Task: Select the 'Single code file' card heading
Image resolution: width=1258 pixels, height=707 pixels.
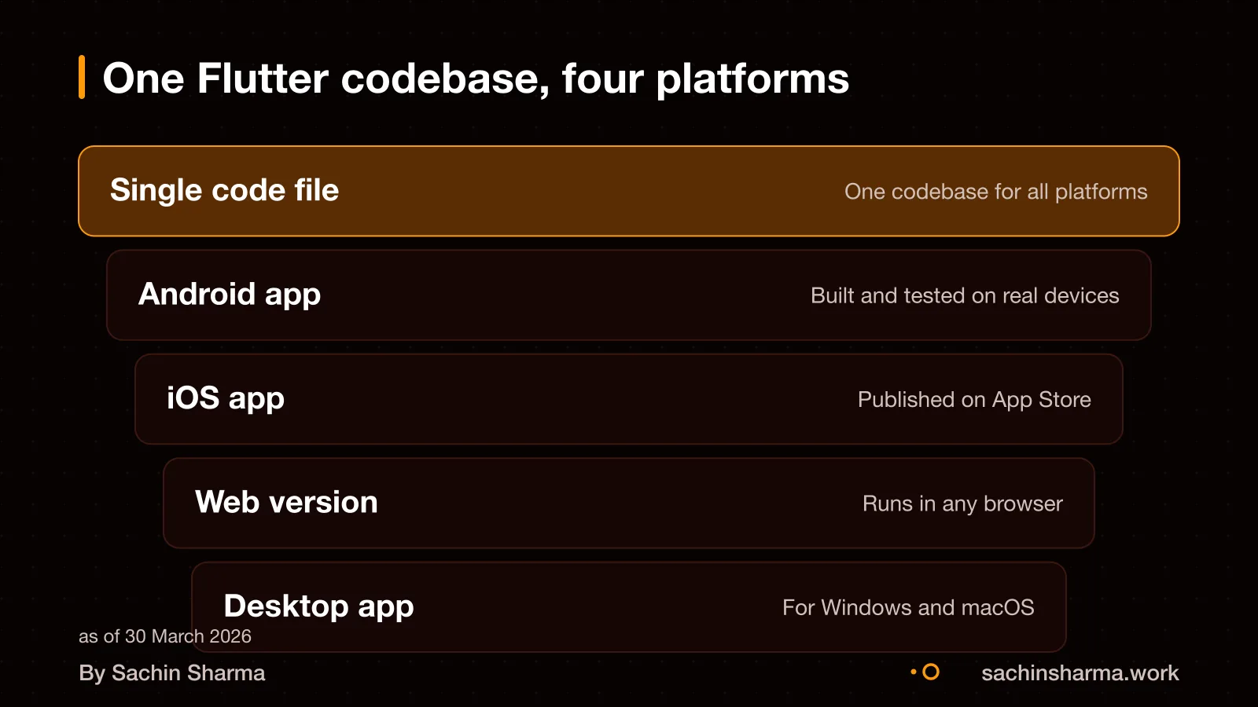Action: click(x=224, y=190)
